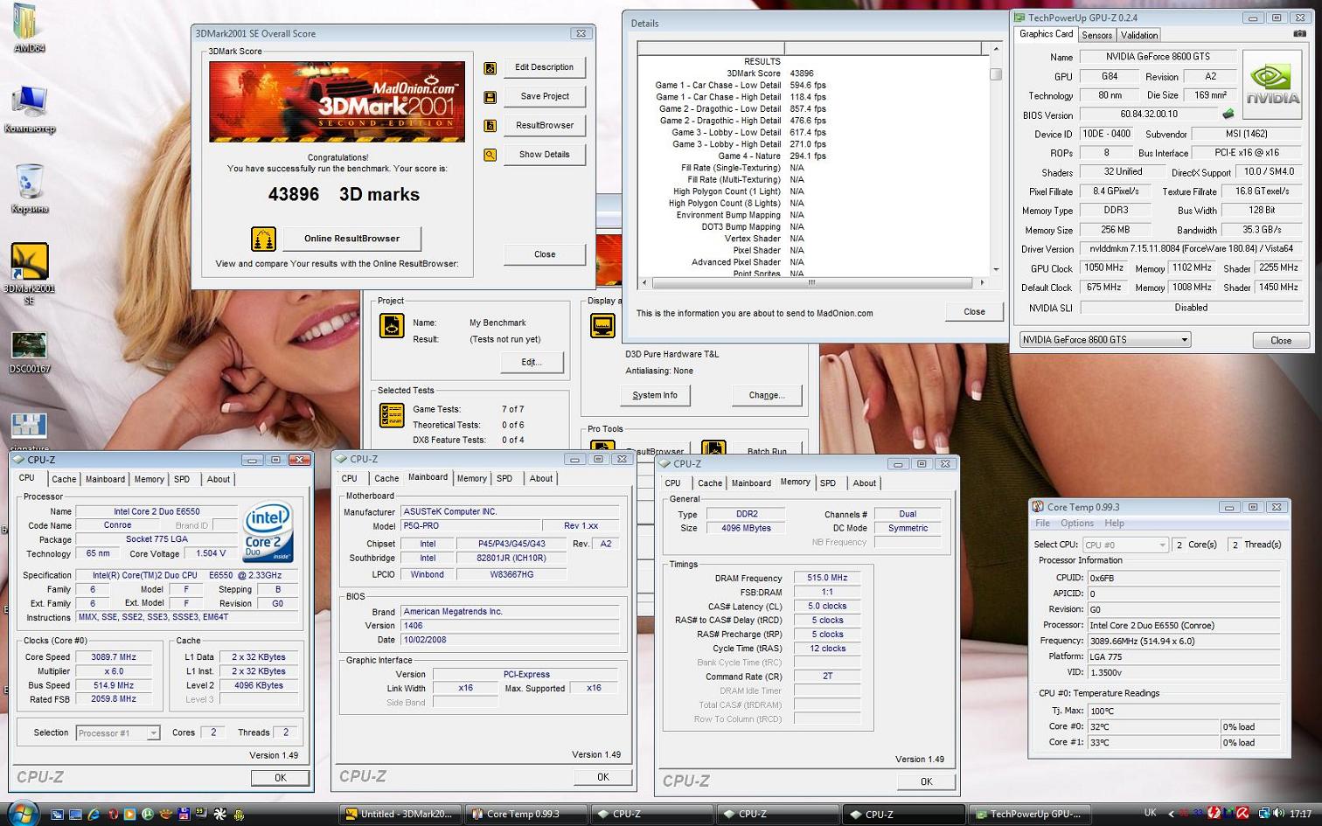The image size is (1322, 826).
Task: Select the AMD64 folder desktop icon
Action: (x=27, y=27)
